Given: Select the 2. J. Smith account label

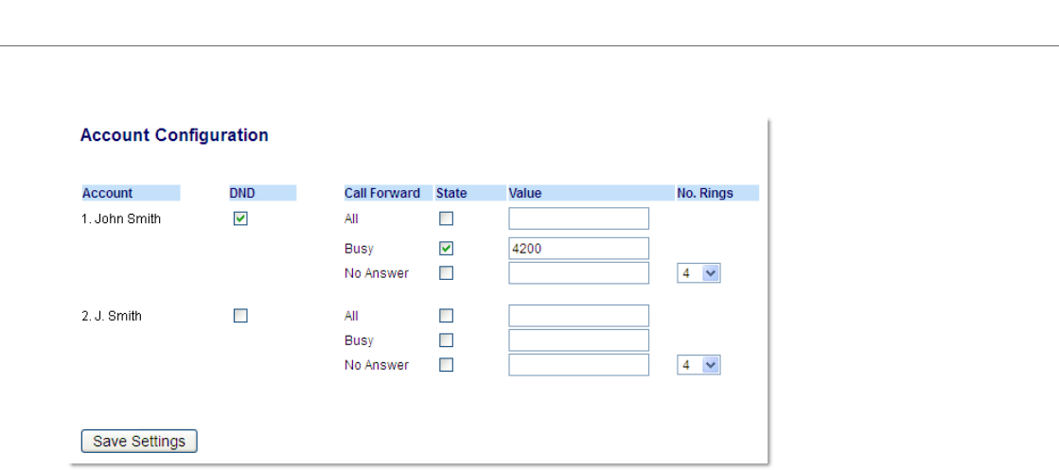Looking at the screenshot, I should point(112,316).
